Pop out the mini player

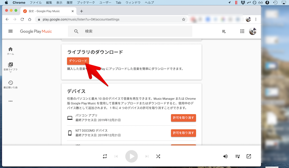(x=249, y=156)
